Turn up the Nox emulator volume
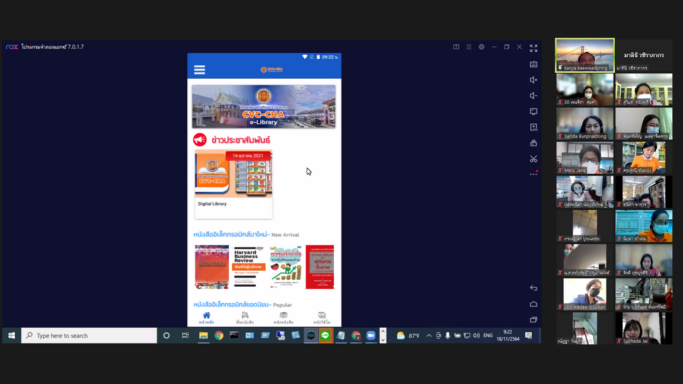The width and height of the screenshot is (683, 384). click(x=534, y=79)
